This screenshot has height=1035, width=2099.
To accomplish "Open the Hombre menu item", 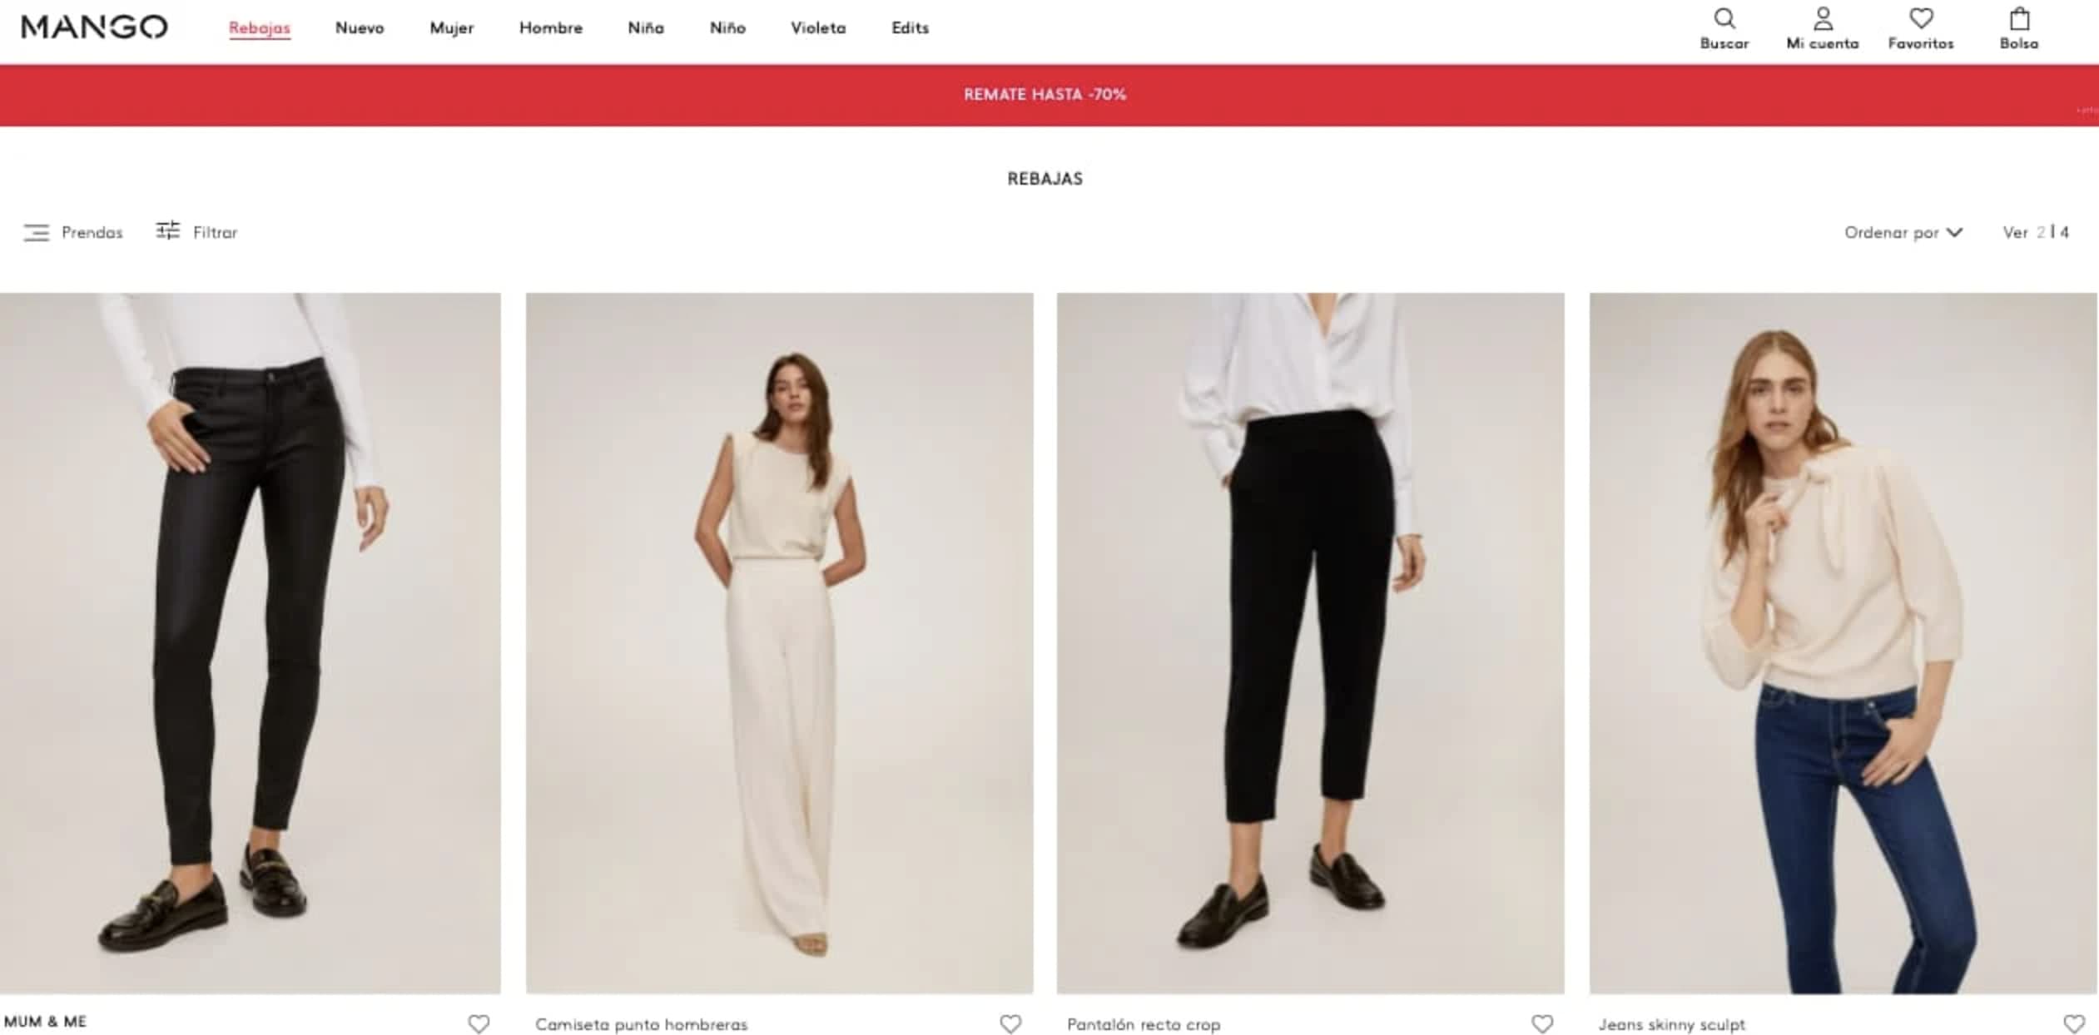I will pyautogui.click(x=551, y=27).
